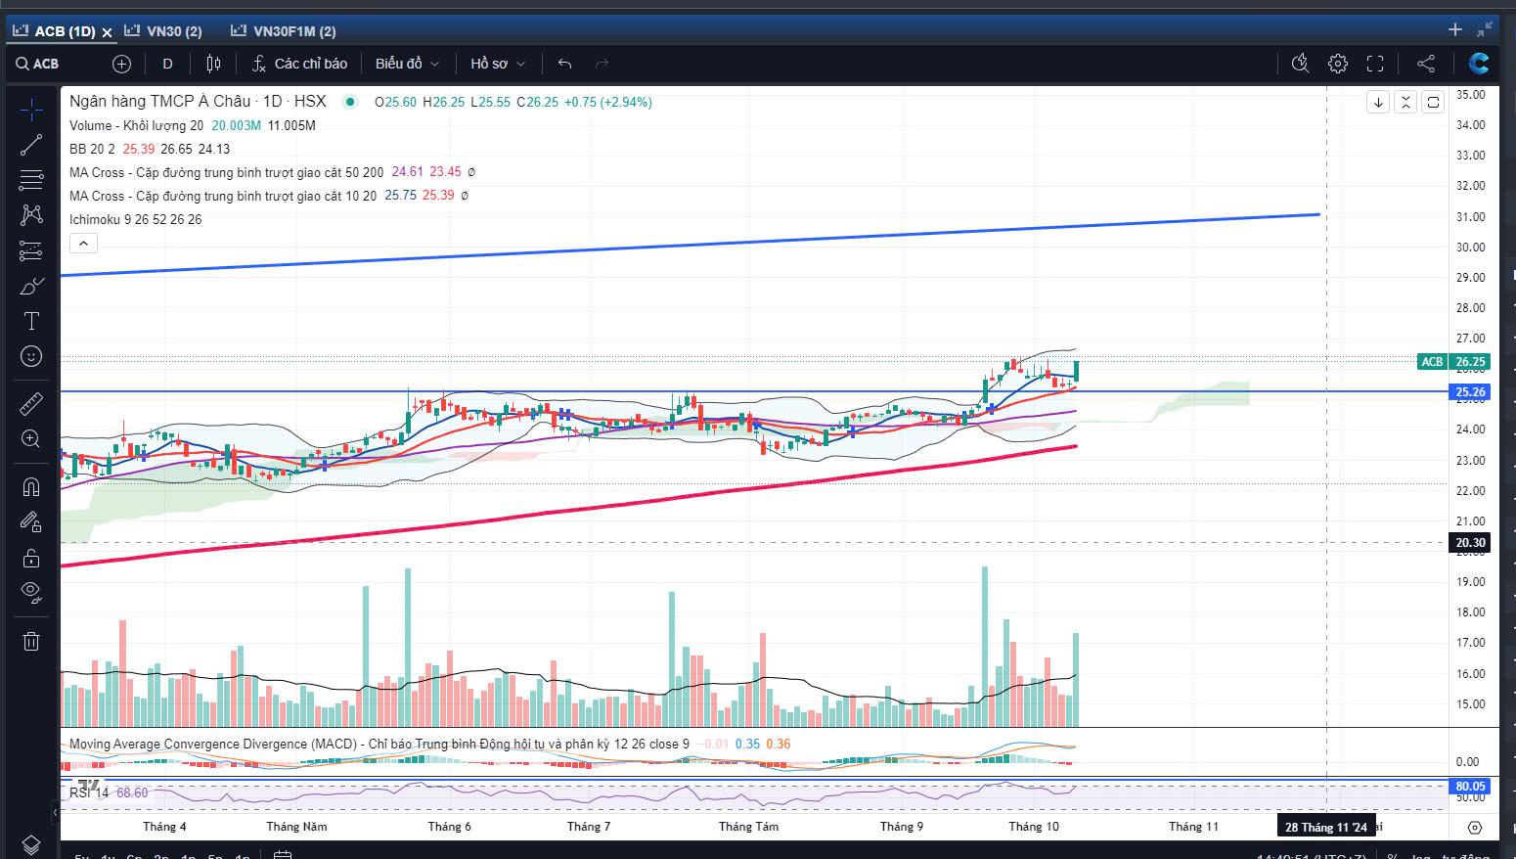The height and width of the screenshot is (859, 1516).
Task: Click the RSI 14 indicator legend
Action: 89,792
